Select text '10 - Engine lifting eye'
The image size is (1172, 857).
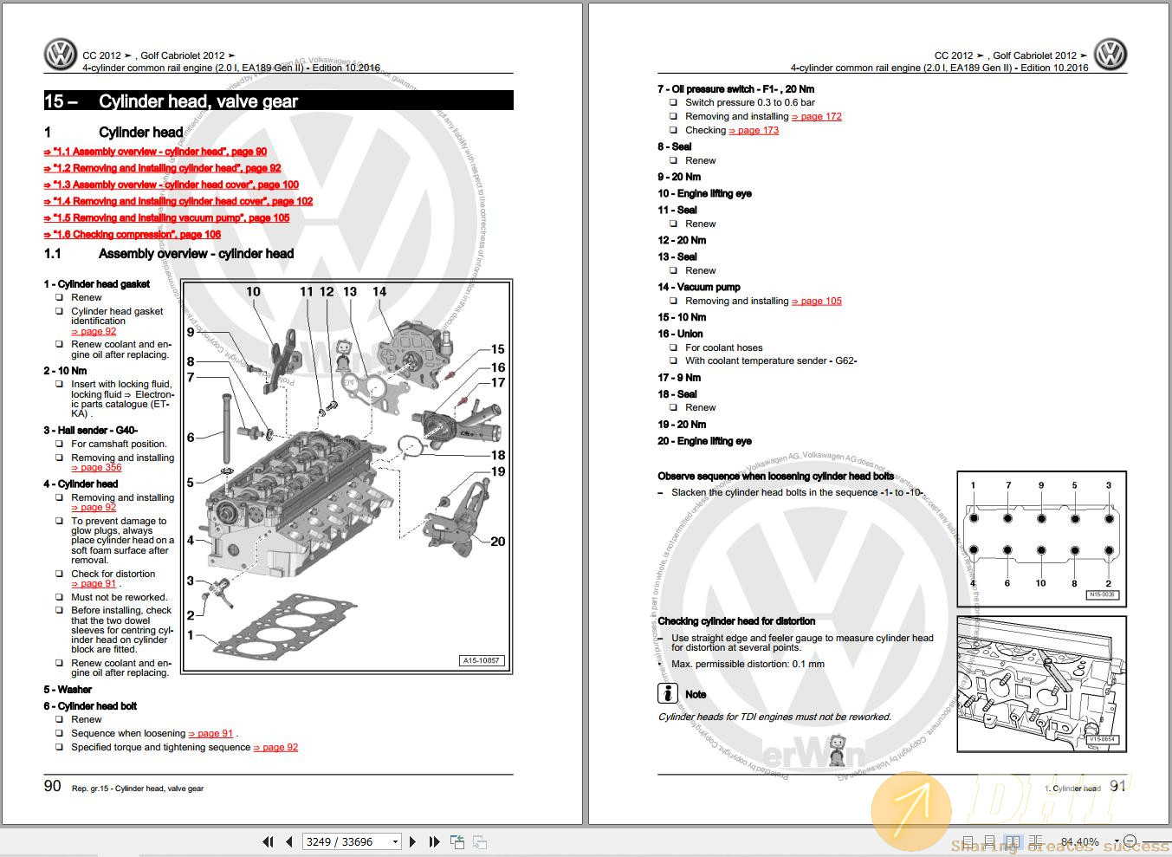[x=704, y=193]
